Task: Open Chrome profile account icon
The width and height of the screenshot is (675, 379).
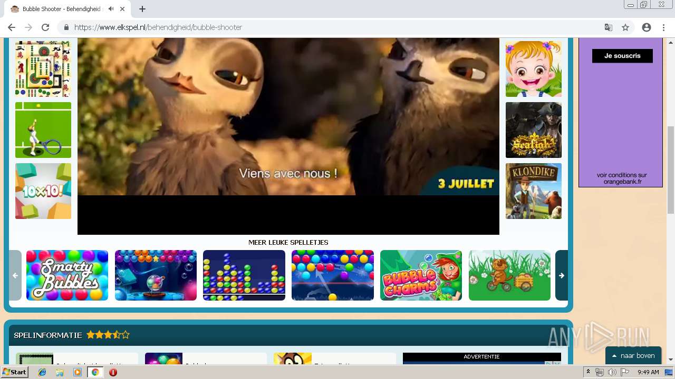Action: pos(647,27)
